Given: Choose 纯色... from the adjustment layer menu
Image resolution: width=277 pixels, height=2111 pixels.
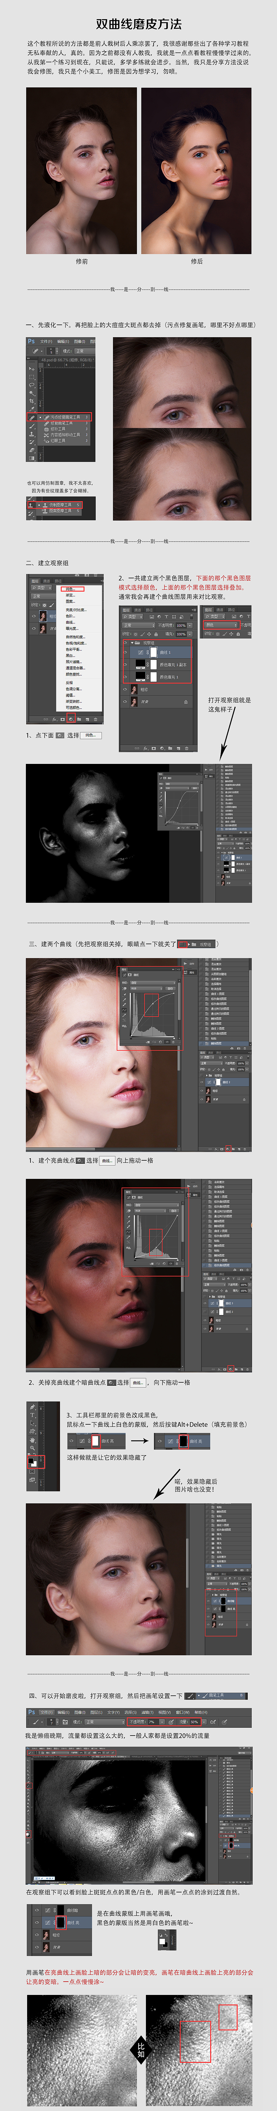Looking at the screenshot, I should click(71, 589).
